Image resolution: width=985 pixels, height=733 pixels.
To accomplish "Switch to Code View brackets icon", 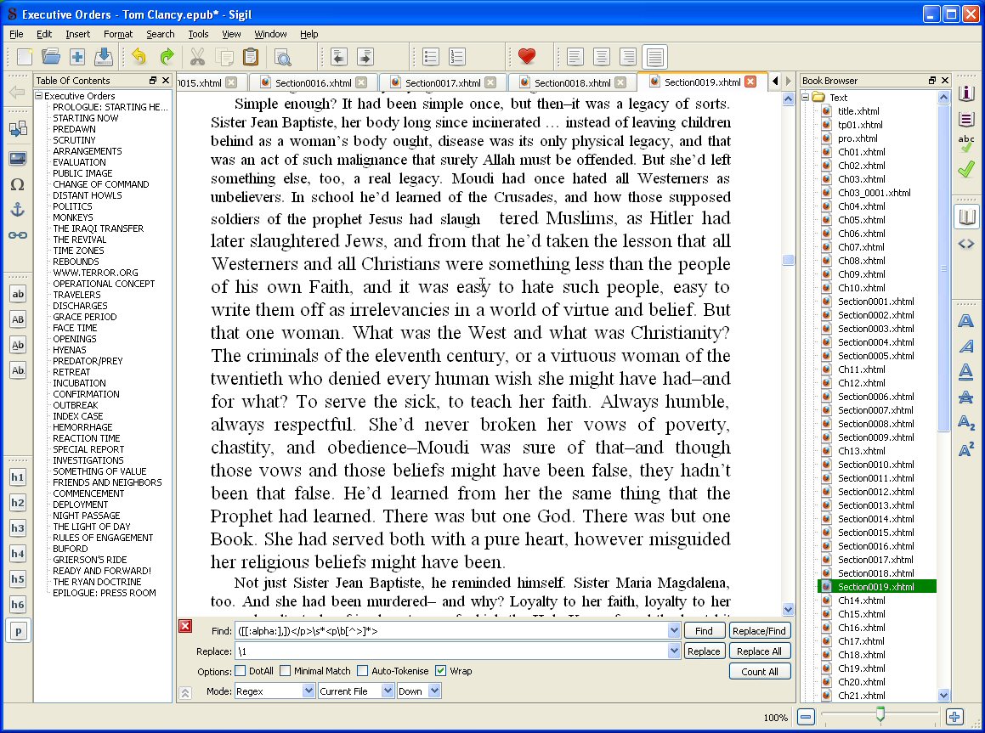I will pos(966,244).
